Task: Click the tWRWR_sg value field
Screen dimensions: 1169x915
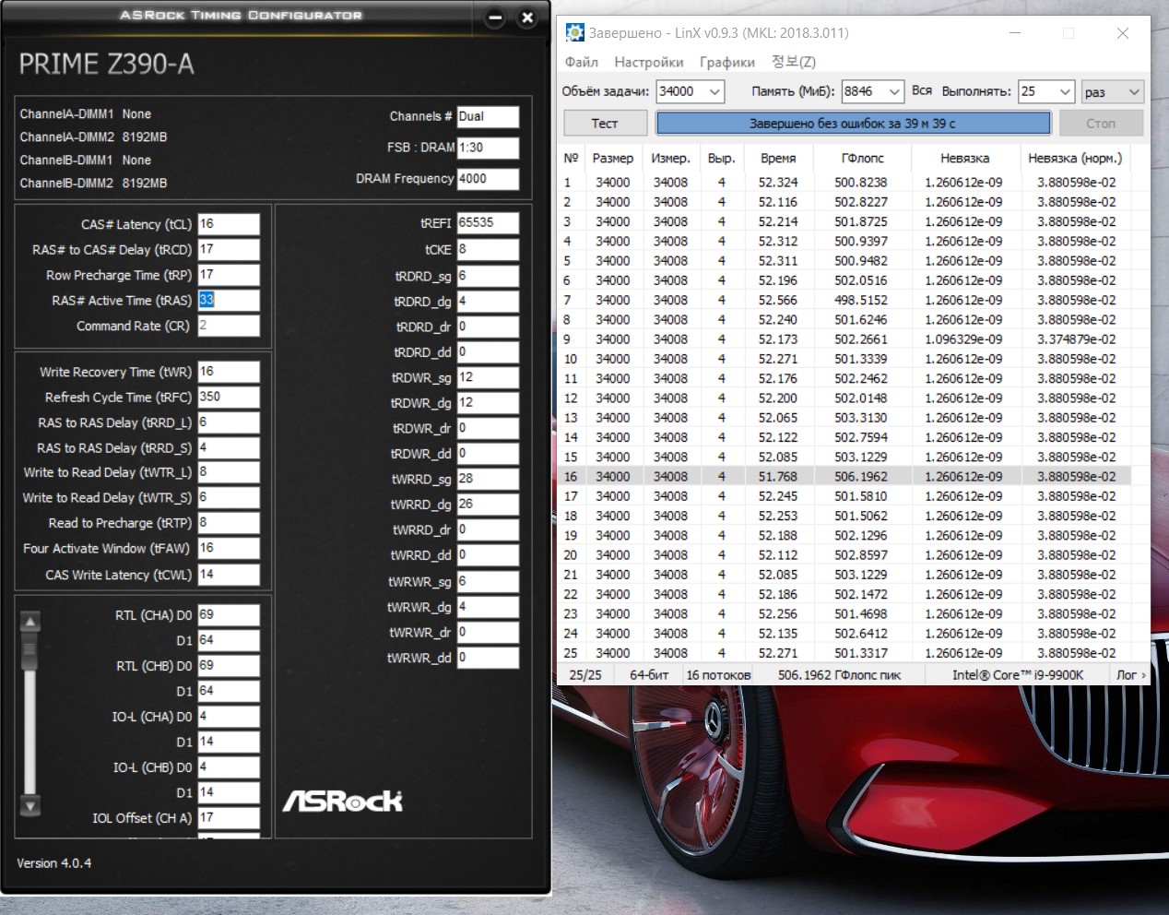Action: [x=488, y=582]
